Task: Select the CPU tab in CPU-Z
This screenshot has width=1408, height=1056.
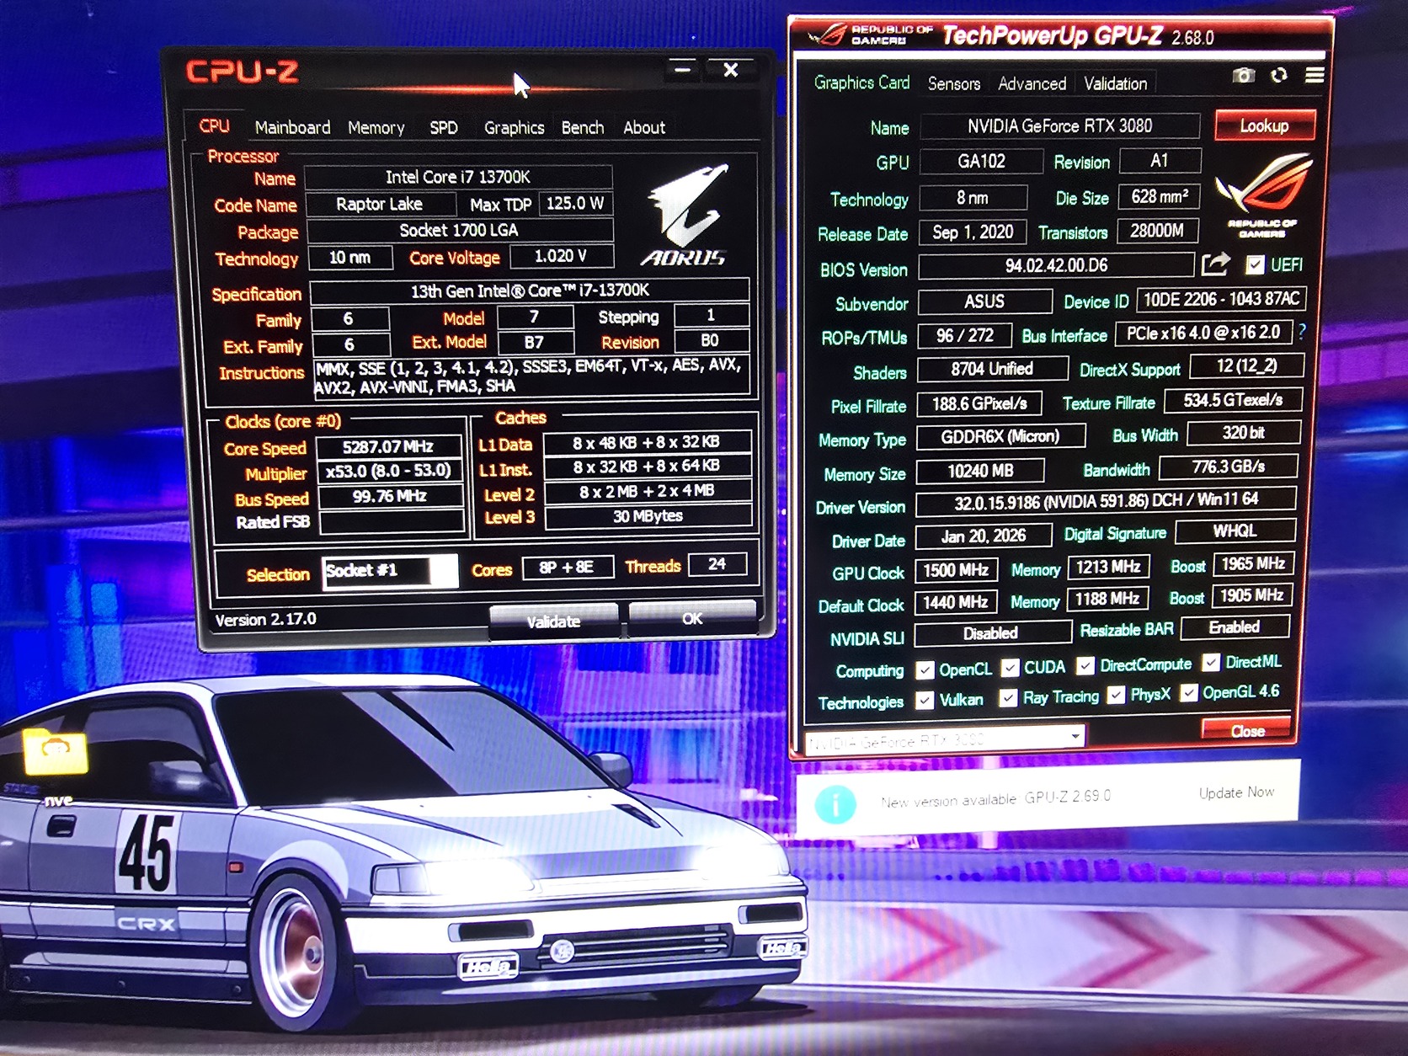Action: click(214, 126)
